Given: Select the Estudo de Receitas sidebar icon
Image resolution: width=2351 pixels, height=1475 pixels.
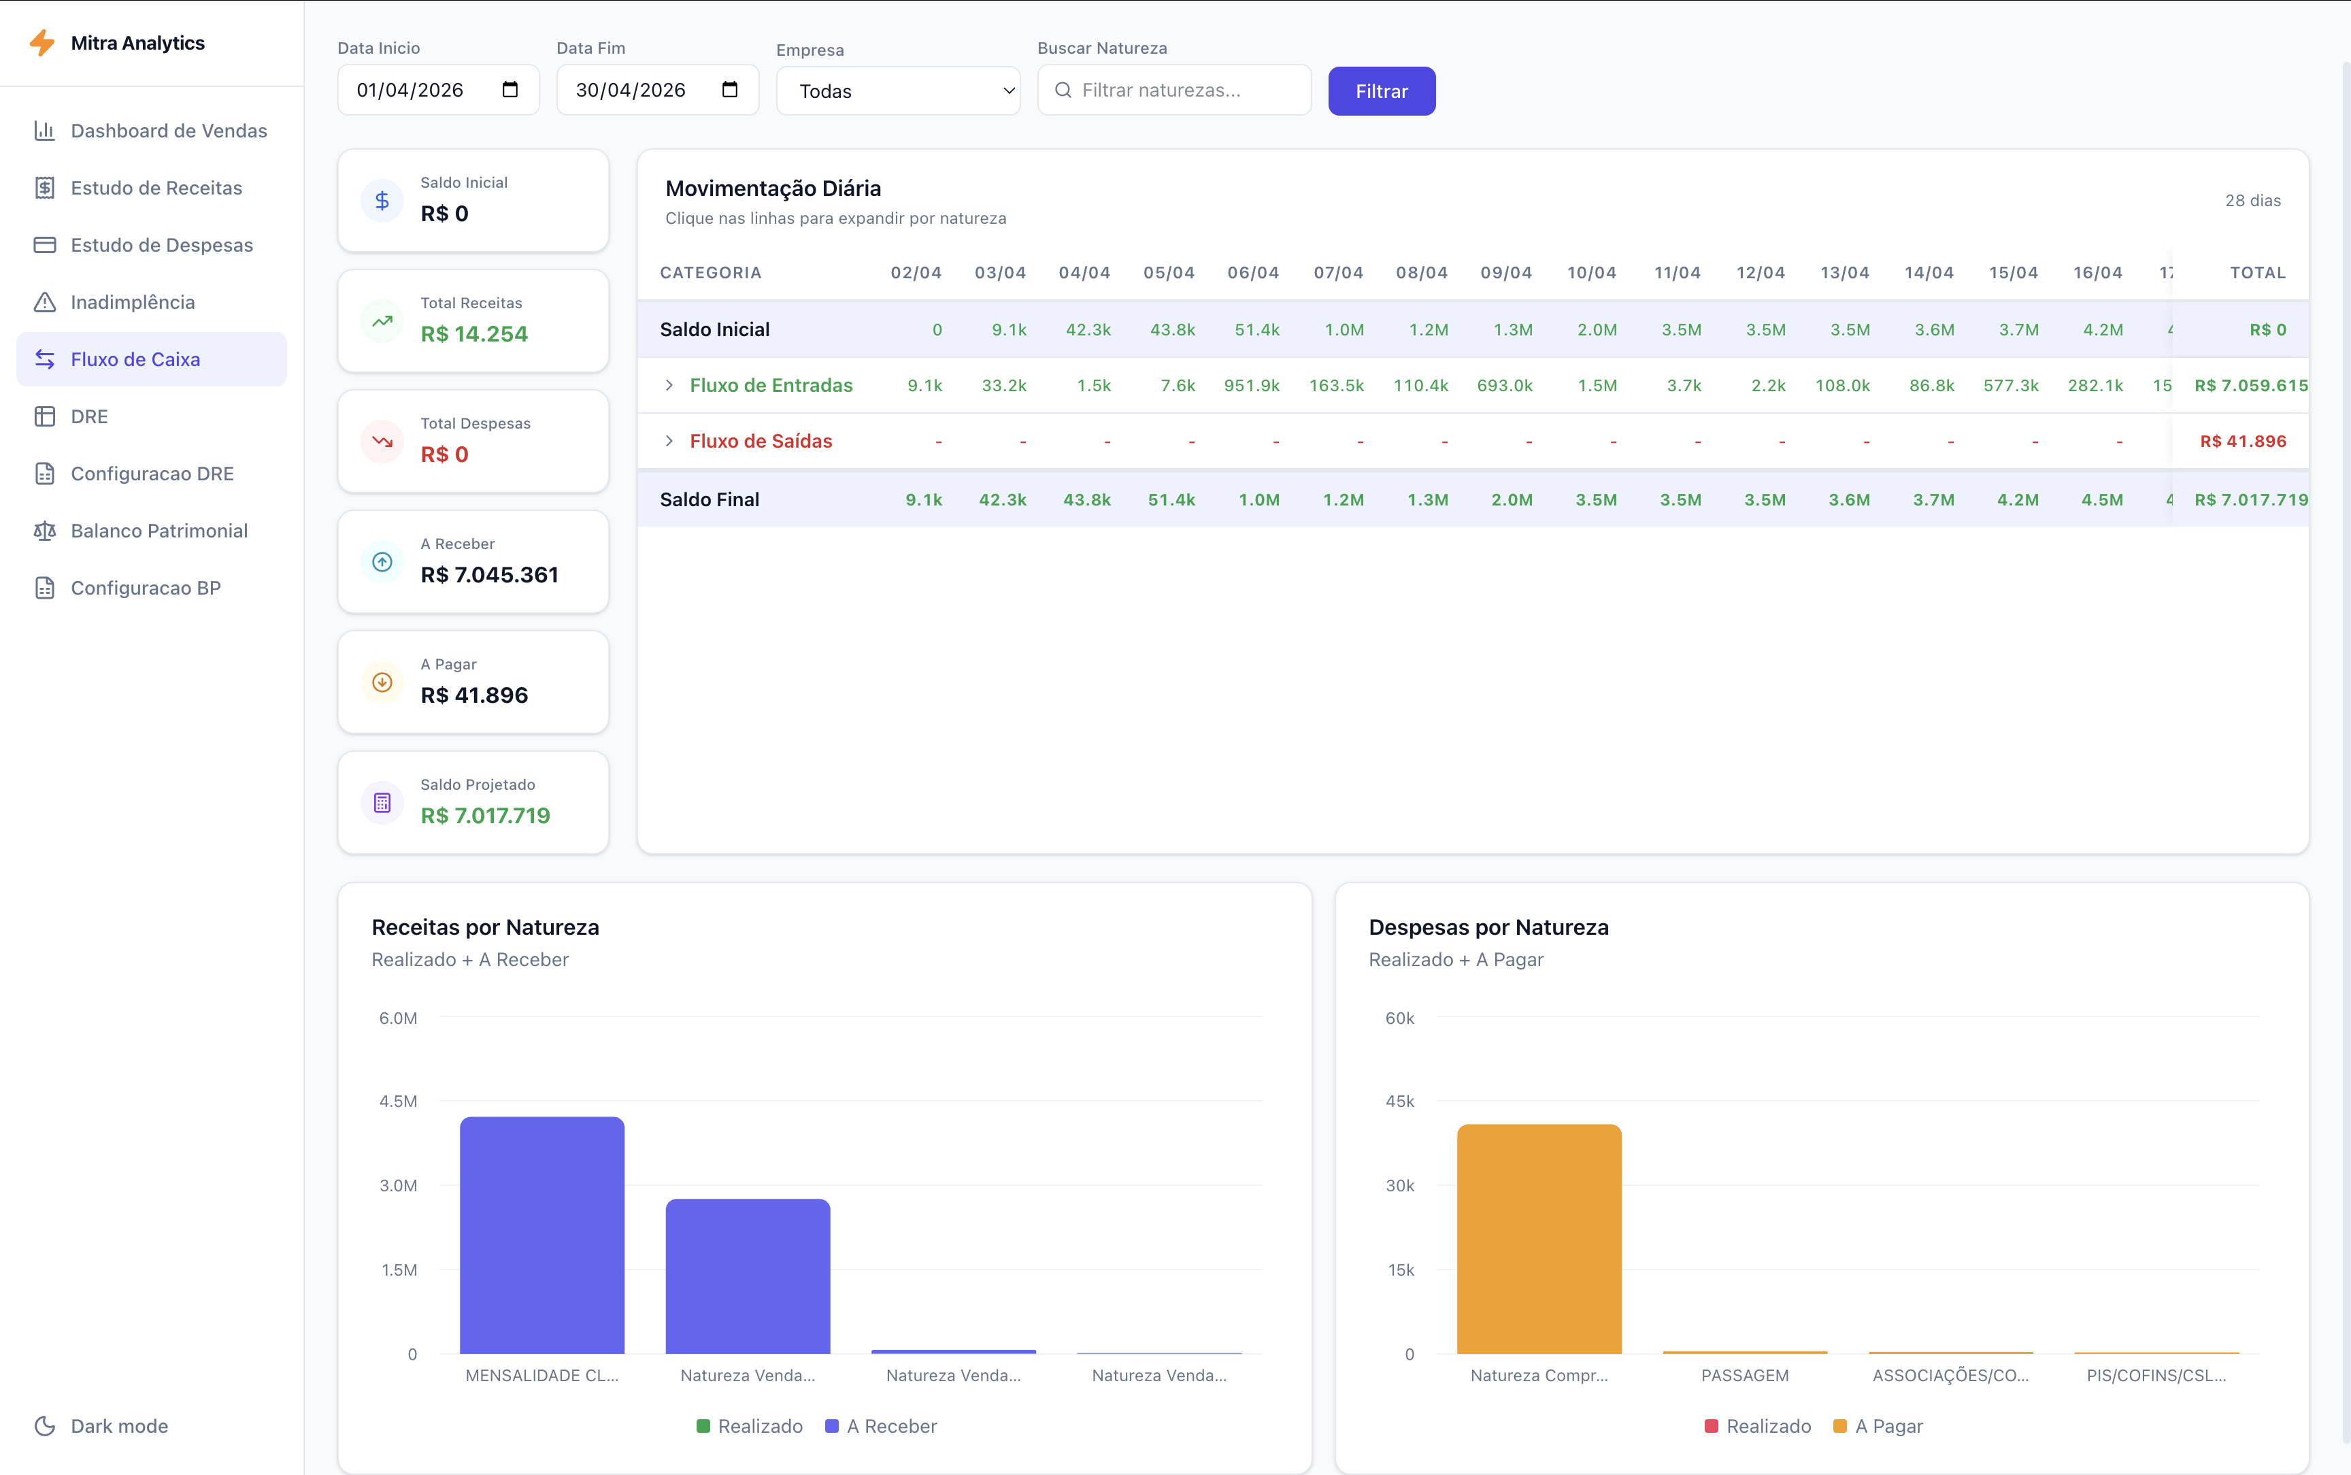Looking at the screenshot, I should pos(46,187).
